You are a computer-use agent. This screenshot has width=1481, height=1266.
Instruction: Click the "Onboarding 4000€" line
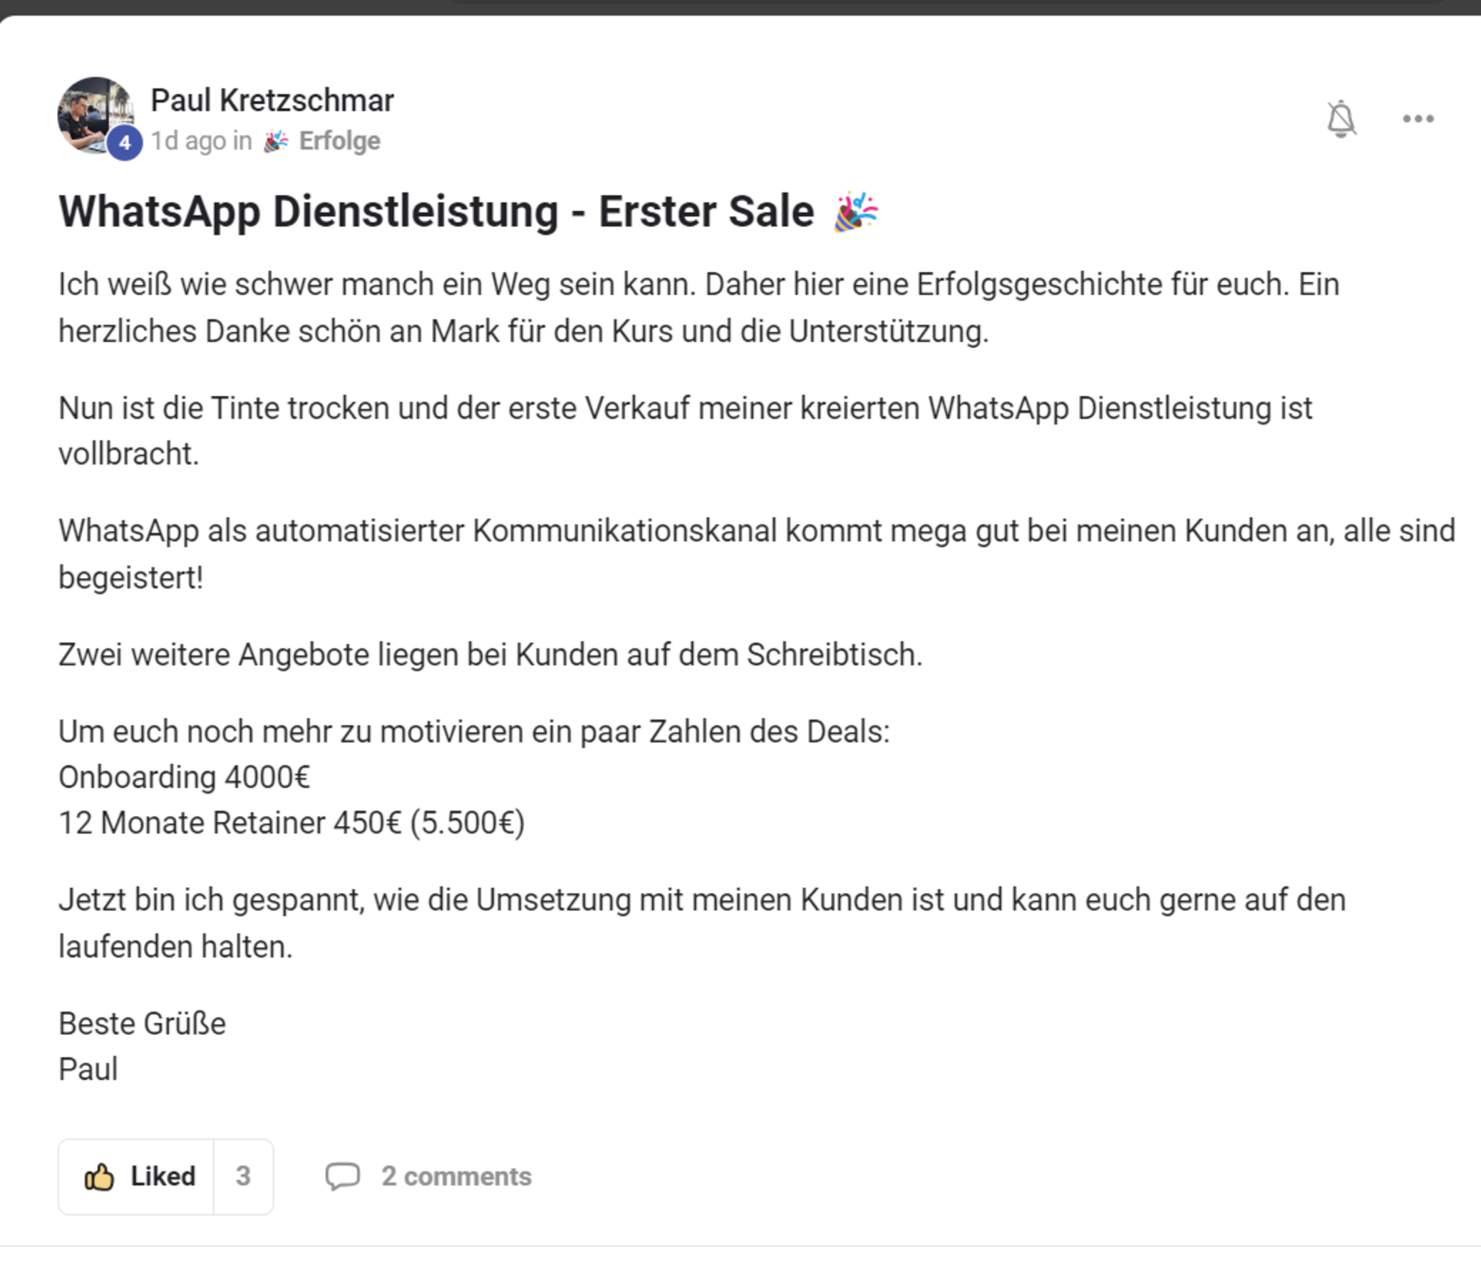185,777
